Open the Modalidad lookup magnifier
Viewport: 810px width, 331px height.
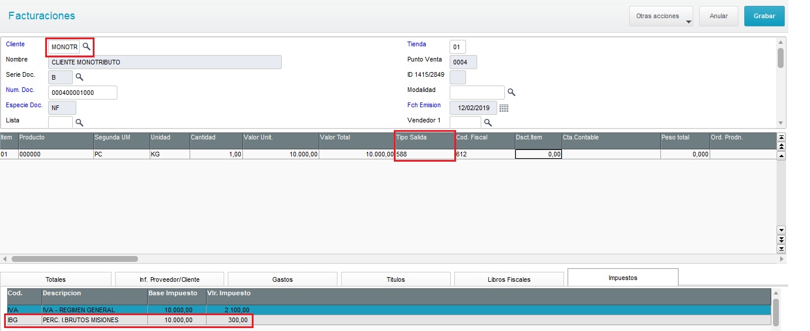(511, 93)
